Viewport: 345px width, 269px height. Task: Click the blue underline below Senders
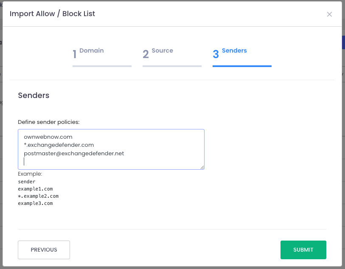click(242, 66)
